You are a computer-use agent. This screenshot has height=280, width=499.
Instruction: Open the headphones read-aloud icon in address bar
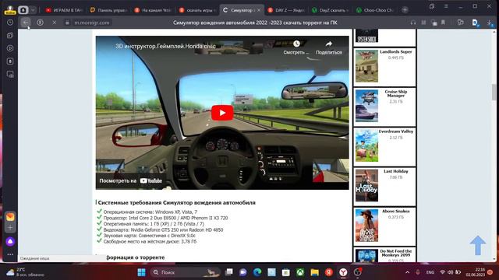coord(413,23)
